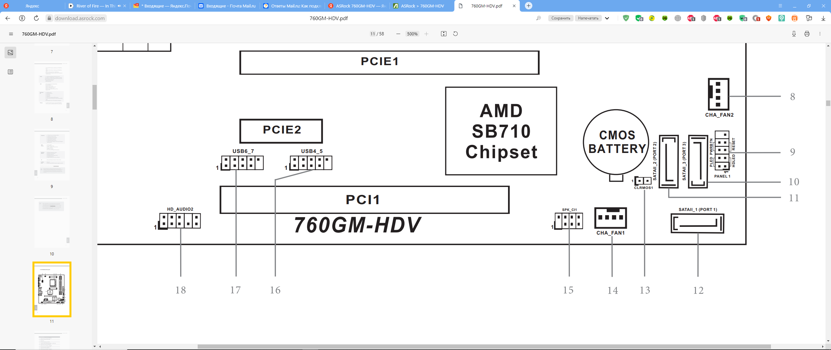Open Yandex home button next to back arrow
The image size is (831, 350).
[x=22, y=18]
